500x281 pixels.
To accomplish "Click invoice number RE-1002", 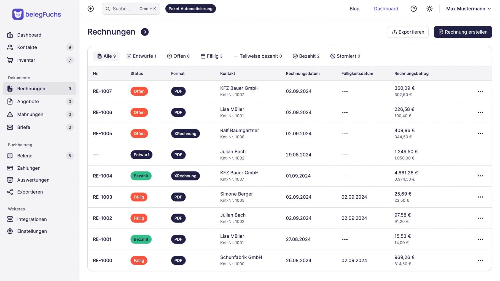I will (x=103, y=218).
